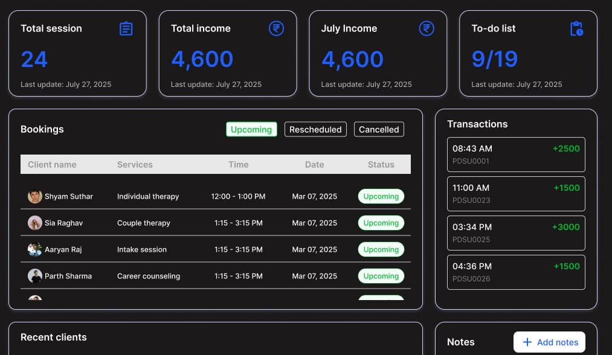
Task: Click the 12:00 - 1:00 PM time cell
Action: tap(239, 196)
